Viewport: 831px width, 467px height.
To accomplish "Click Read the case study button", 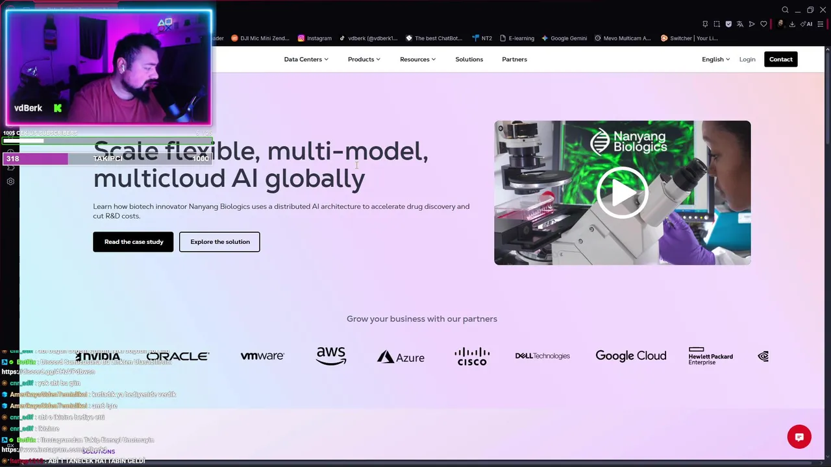I will 133,242.
